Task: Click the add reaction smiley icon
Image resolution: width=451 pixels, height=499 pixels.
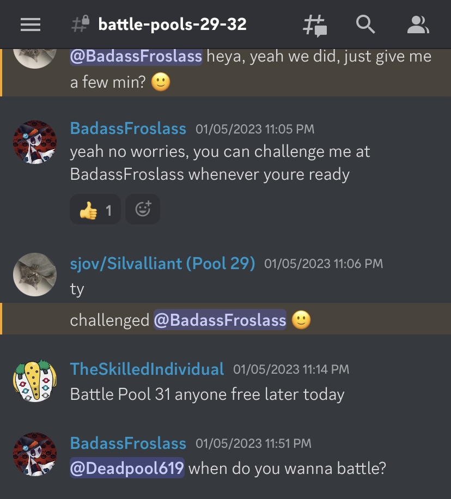Action: tap(143, 209)
